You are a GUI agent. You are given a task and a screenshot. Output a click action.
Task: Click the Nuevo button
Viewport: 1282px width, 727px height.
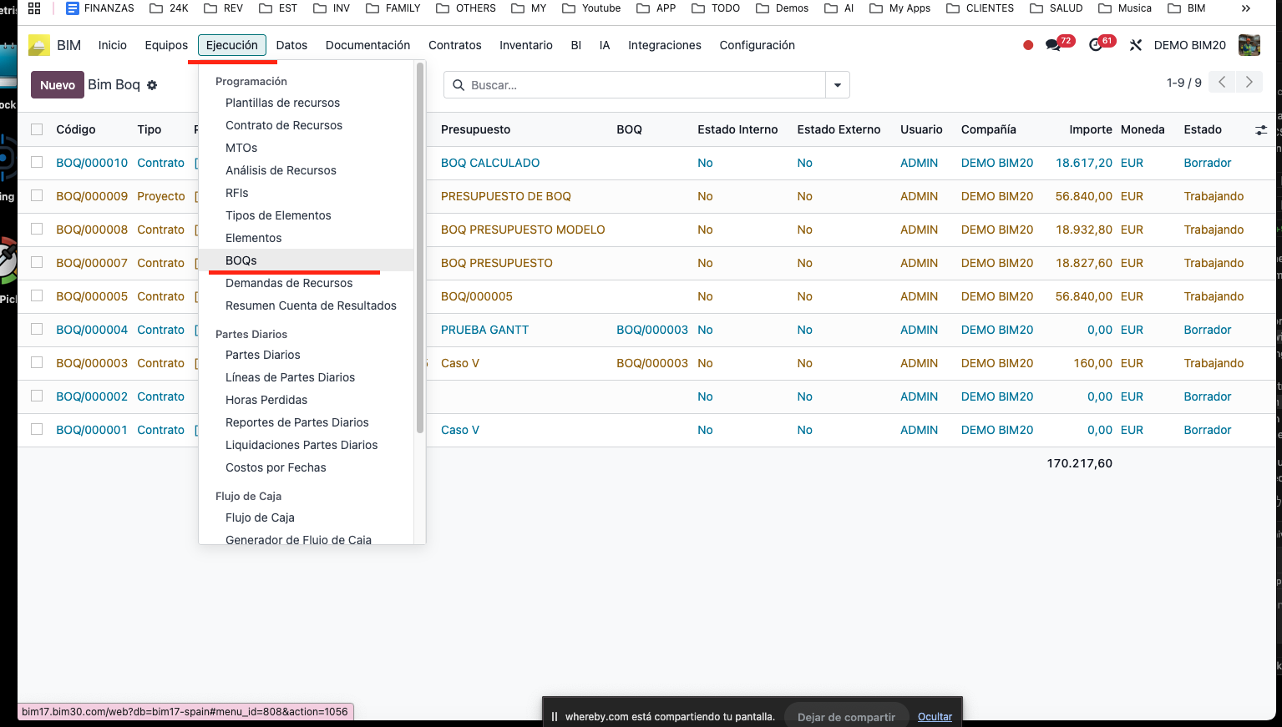click(x=58, y=85)
